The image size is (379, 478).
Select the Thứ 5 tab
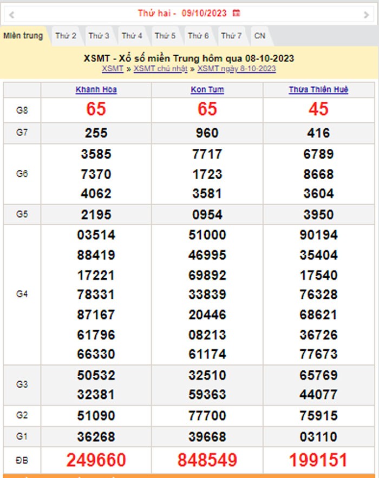point(165,36)
